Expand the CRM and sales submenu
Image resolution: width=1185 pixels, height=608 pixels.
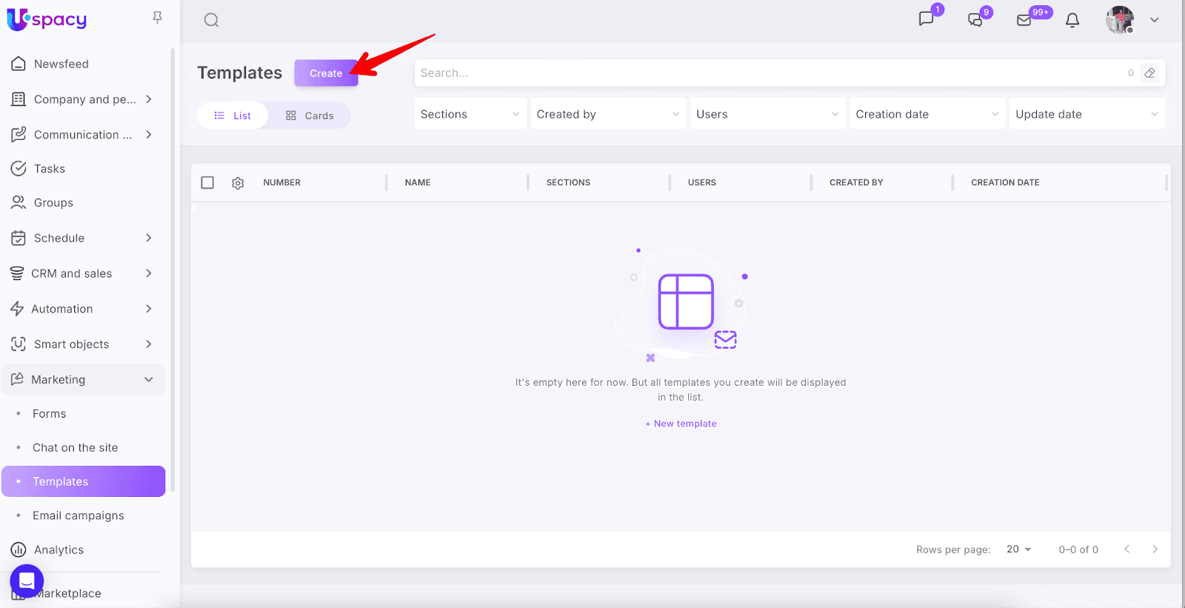click(148, 273)
